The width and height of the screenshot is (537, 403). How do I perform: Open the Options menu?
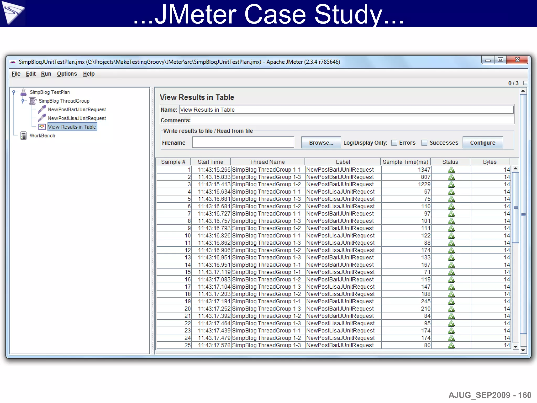(67, 74)
